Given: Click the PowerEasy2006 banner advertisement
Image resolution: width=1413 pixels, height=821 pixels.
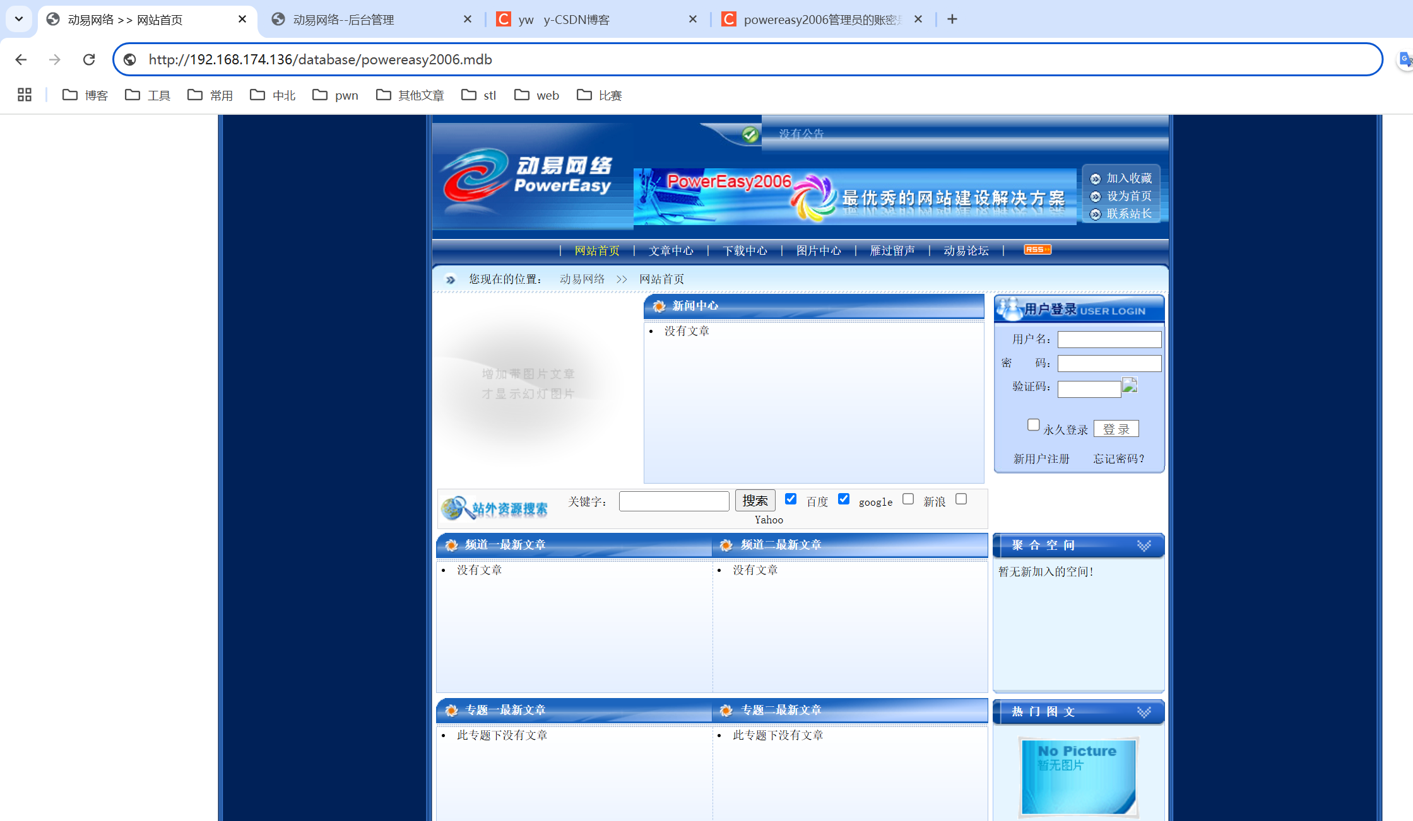Looking at the screenshot, I should [x=854, y=196].
